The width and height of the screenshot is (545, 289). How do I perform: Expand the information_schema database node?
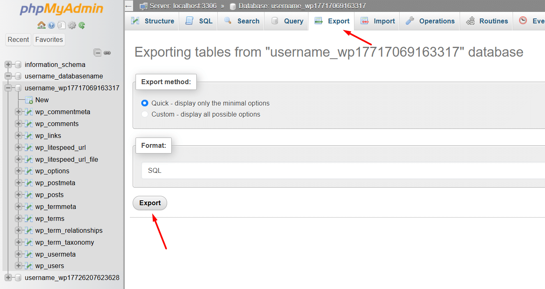[8, 64]
